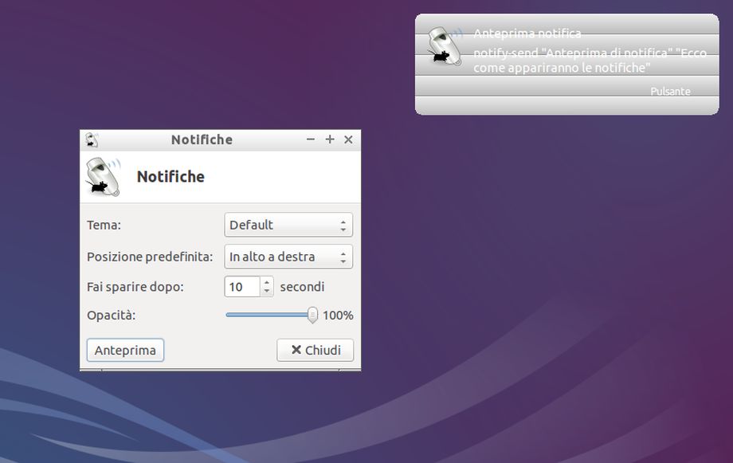
Task: Click the Pulsante action in the notification
Action: click(x=670, y=91)
